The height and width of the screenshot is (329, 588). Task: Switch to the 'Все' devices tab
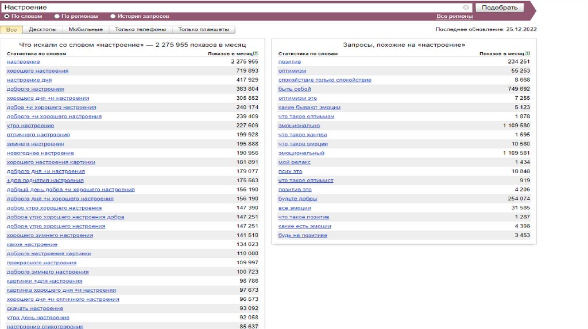pyautogui.click(x=11, y=29)
